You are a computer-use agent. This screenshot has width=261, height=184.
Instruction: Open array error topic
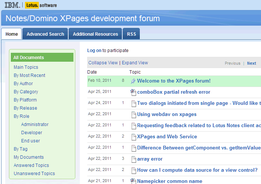(x=150, y=159)
